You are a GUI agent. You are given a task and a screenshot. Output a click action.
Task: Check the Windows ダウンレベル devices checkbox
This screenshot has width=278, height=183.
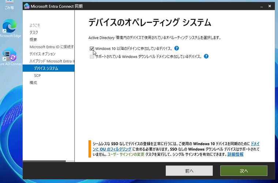[x=92, y=57]
